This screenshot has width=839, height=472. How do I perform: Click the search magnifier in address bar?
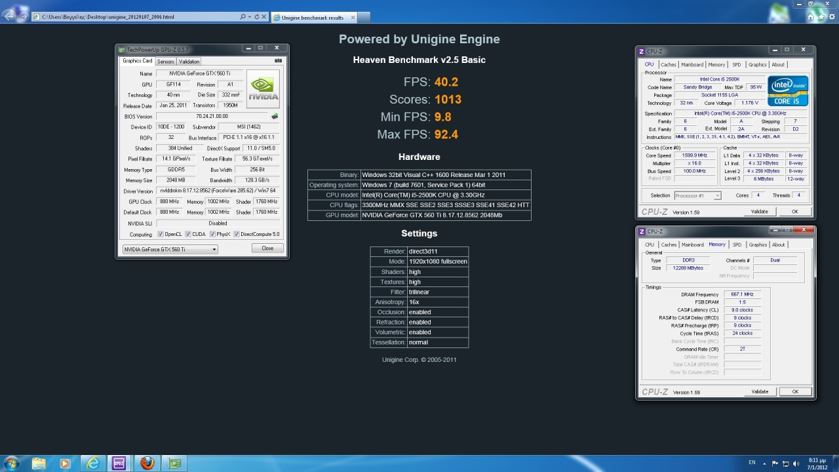click(243, 17)
